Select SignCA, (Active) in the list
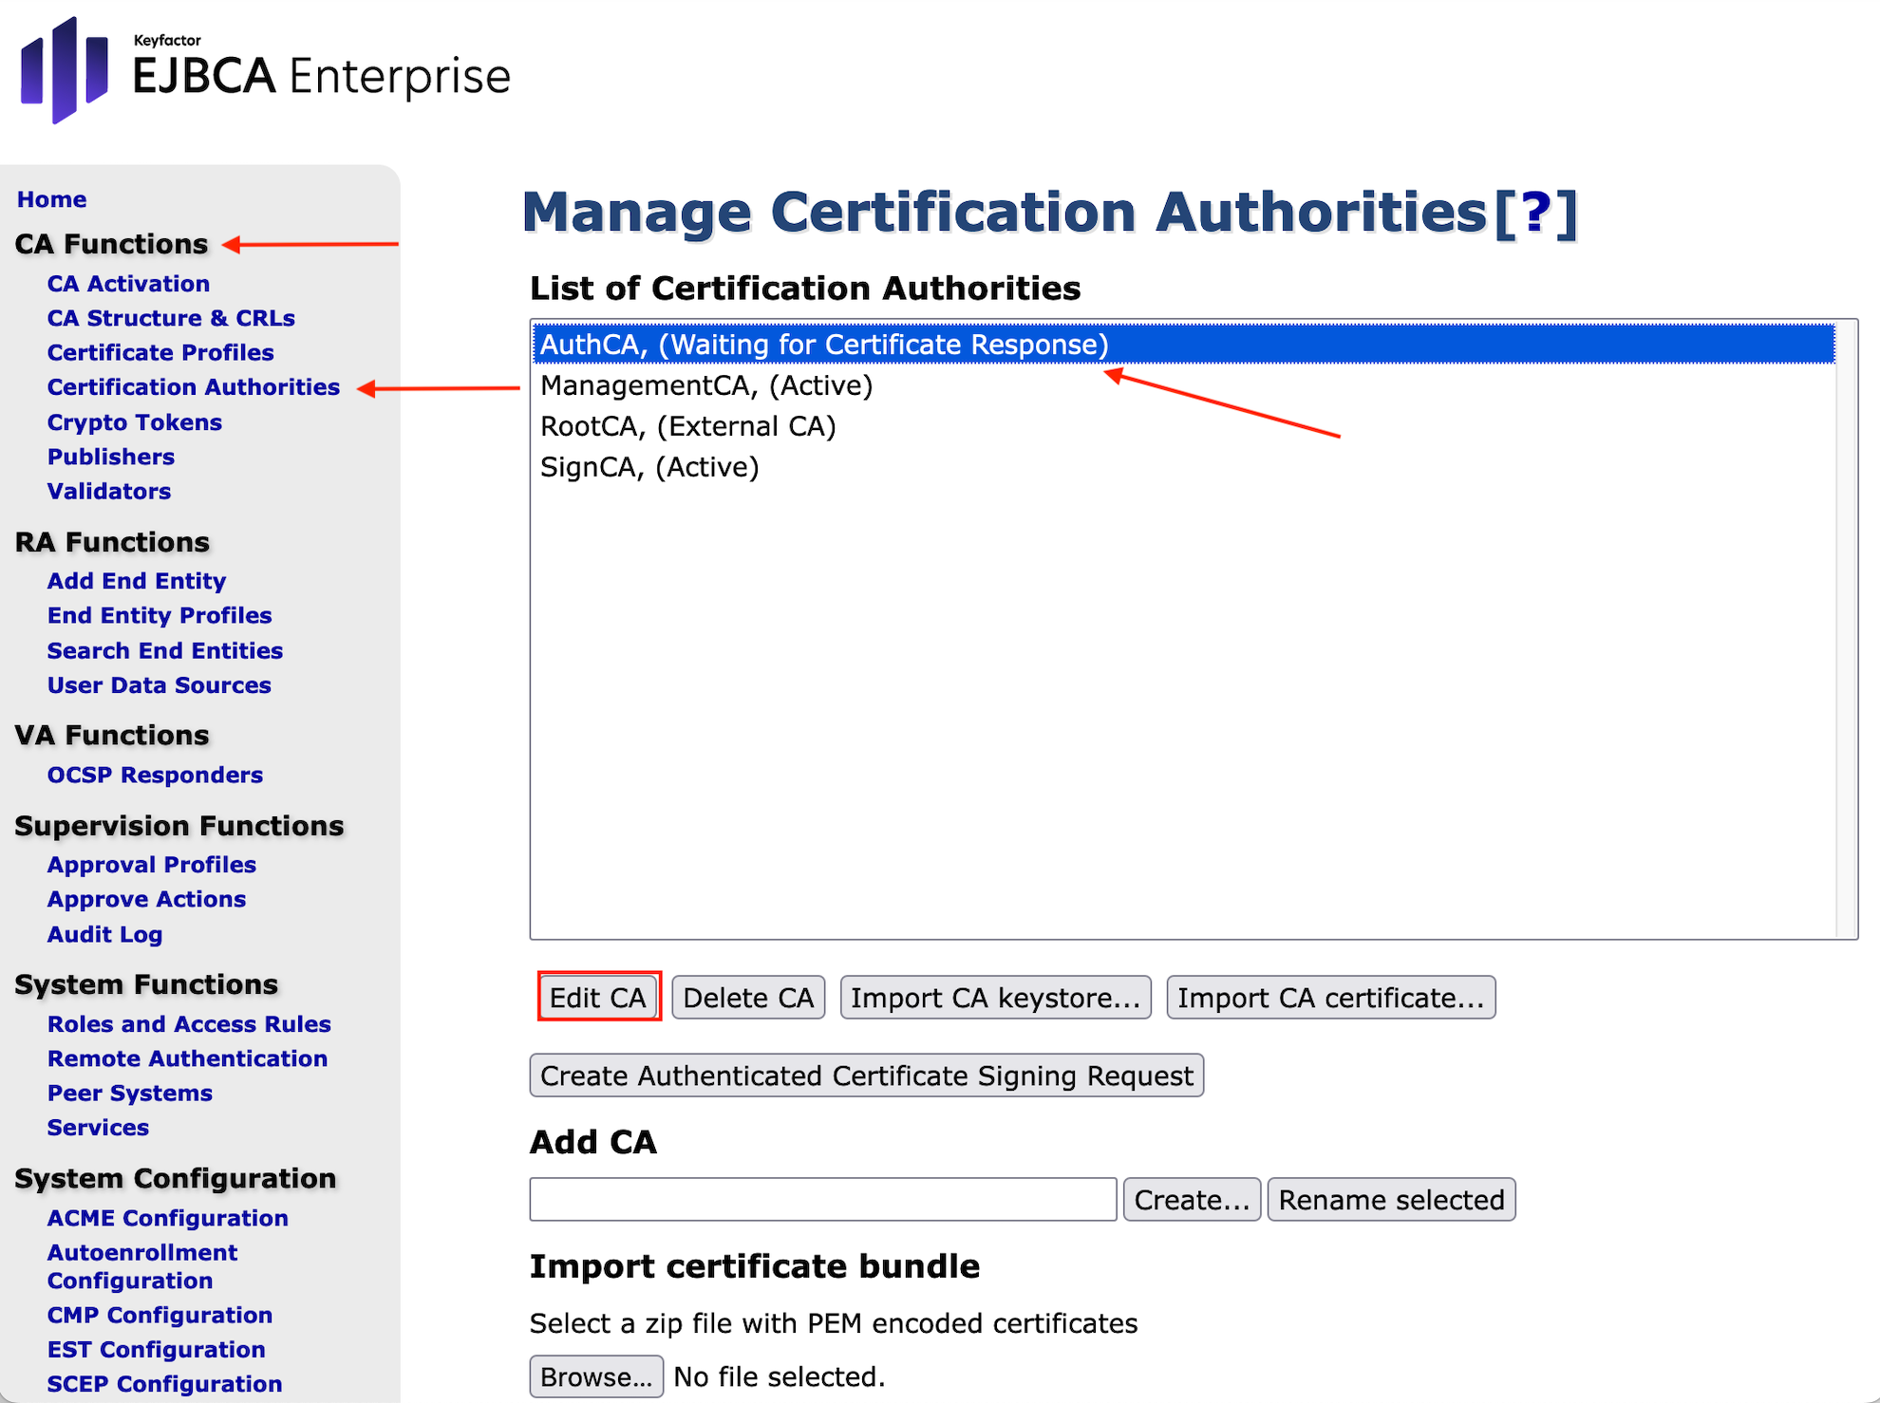 (649, 467)
